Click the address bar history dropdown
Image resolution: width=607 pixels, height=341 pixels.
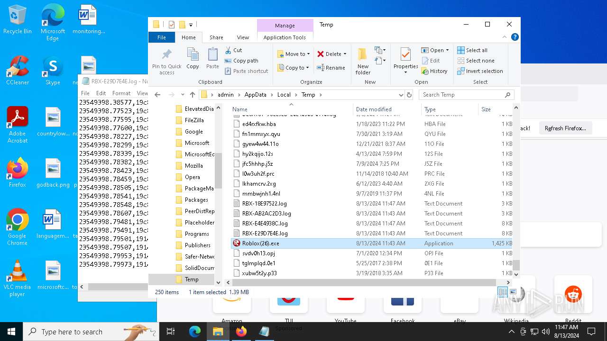401,95
